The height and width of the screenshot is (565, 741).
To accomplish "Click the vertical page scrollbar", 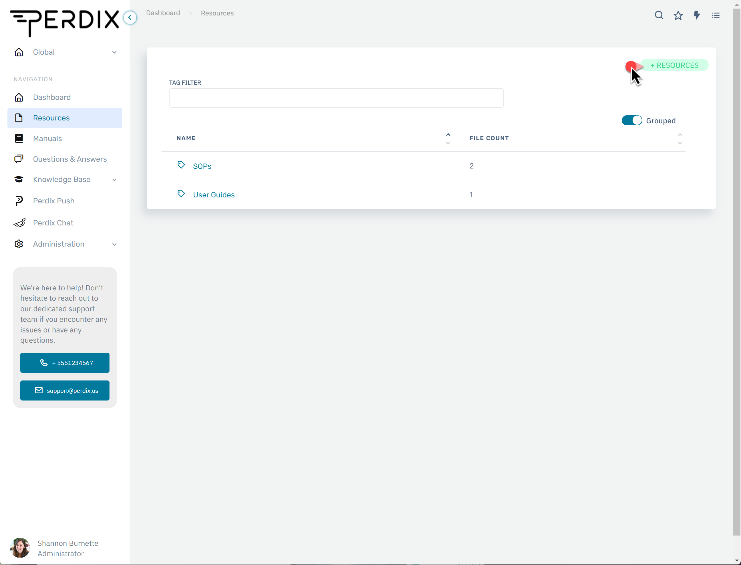I will pos(737,272).
